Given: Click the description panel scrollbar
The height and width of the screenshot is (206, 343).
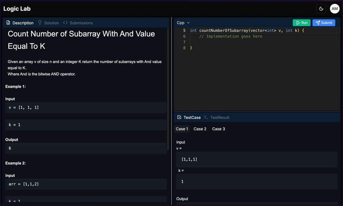Looking at the screenshot, I should (x=168, y=89).
